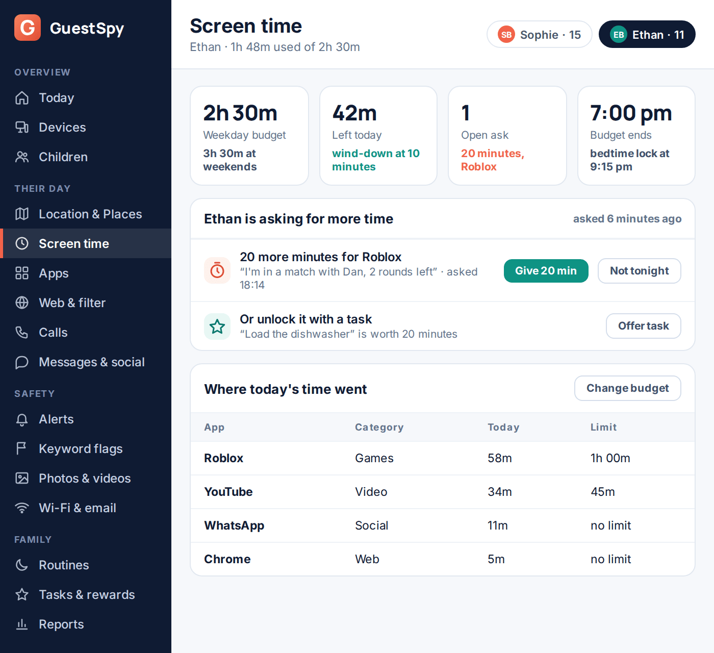Click the Web & filter globe icon
Screen dimensions: 714x653
pyautogui.click(x=22, y=303)
